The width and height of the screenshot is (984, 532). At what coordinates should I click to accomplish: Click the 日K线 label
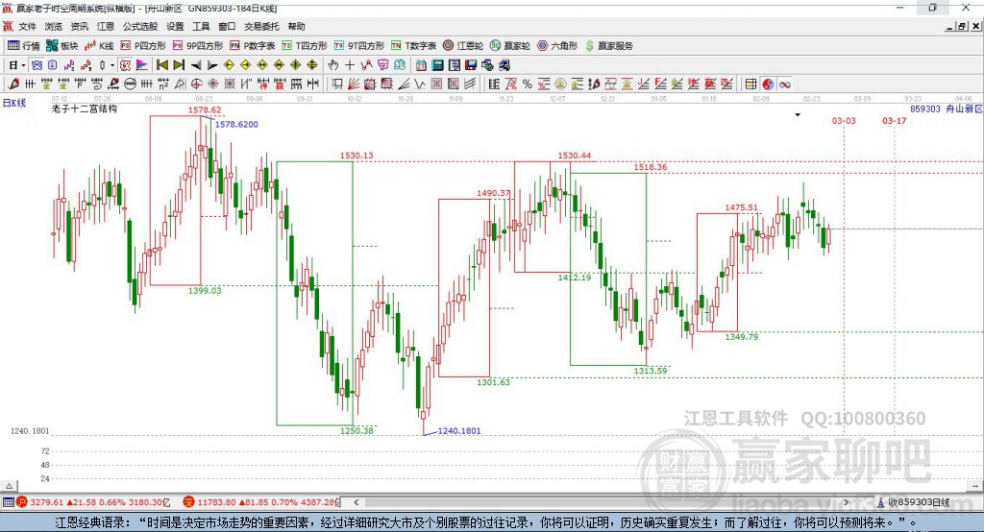14,103
